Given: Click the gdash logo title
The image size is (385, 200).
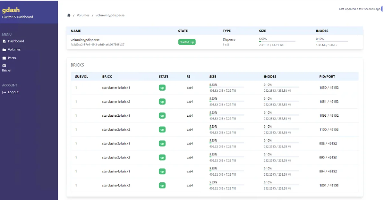Looking at the screenshot, I should 11,10.
